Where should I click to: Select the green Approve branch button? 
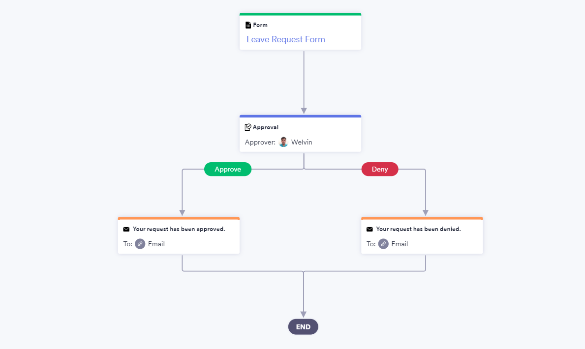(228, 169)
